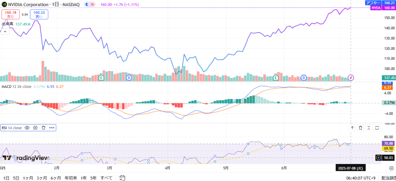Open the go-to-date calendar icon
This screenshot has height=181, width=396.
122,178
